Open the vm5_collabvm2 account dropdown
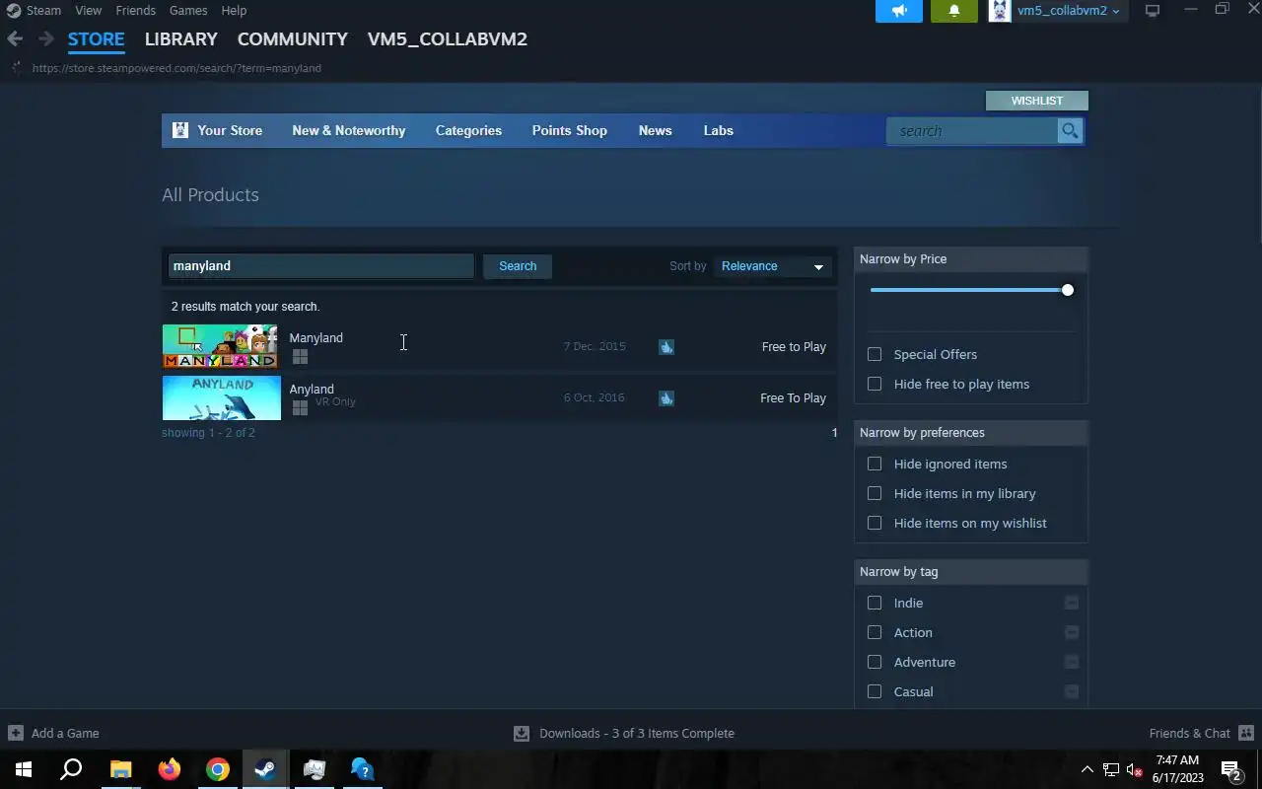 point(1069,11)
